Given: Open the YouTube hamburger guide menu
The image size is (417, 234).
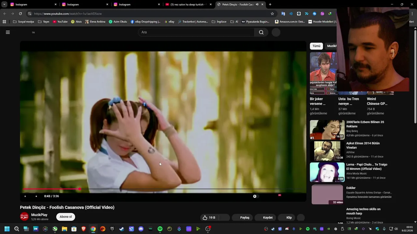Looking at the screenshot, I should [x=8, y=32].
